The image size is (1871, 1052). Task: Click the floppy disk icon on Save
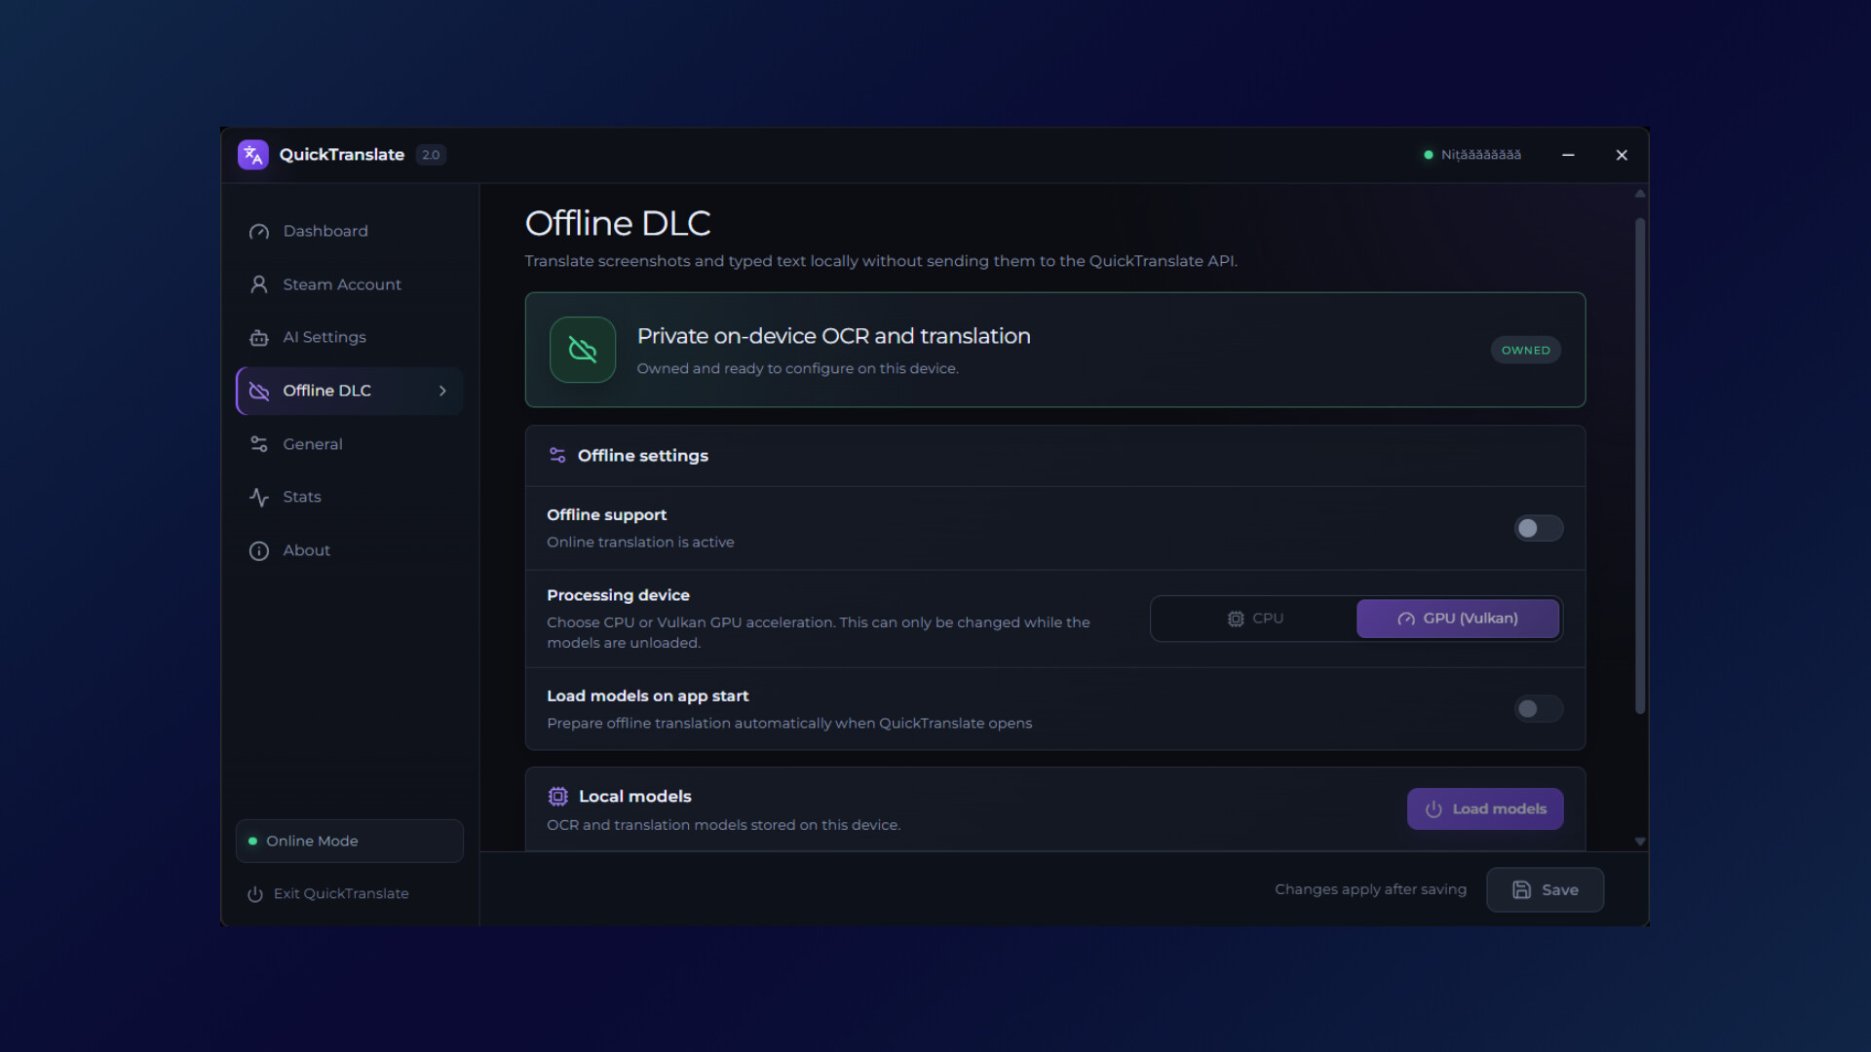click(x=1521, y=889)
